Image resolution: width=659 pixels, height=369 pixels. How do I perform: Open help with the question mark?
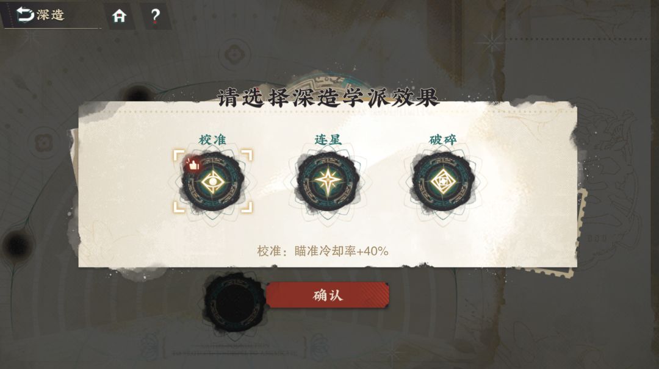(155, 16)
